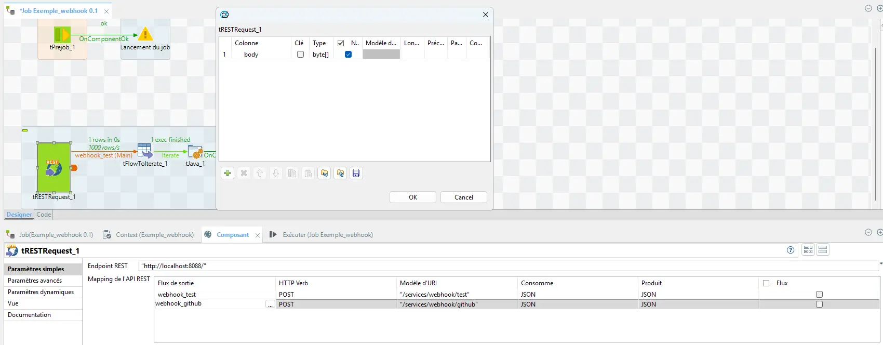Click the "/services/webhook/test" URI cell
883x345 pixels.
457,295
